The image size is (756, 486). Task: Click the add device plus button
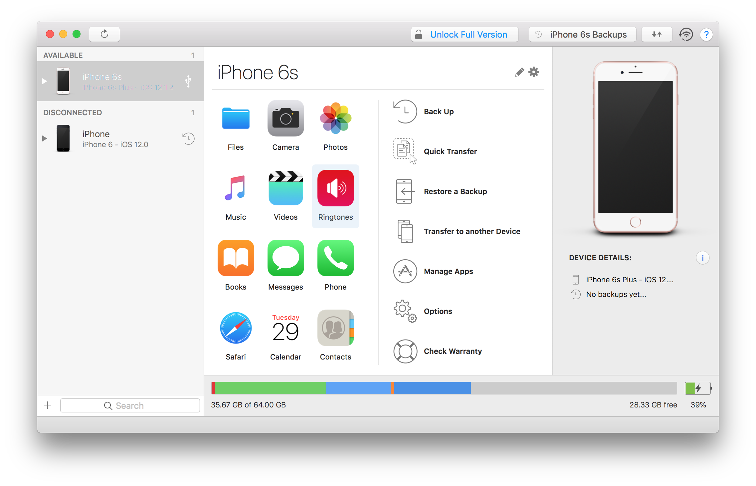[48, 405]
